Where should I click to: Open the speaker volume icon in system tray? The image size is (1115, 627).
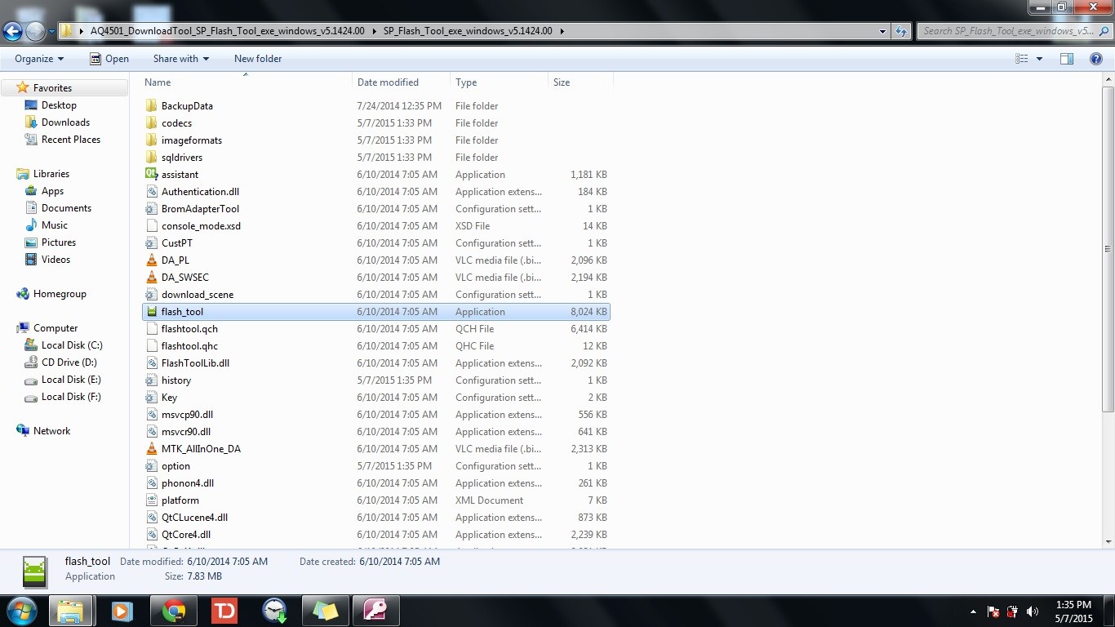point(1030,611)
